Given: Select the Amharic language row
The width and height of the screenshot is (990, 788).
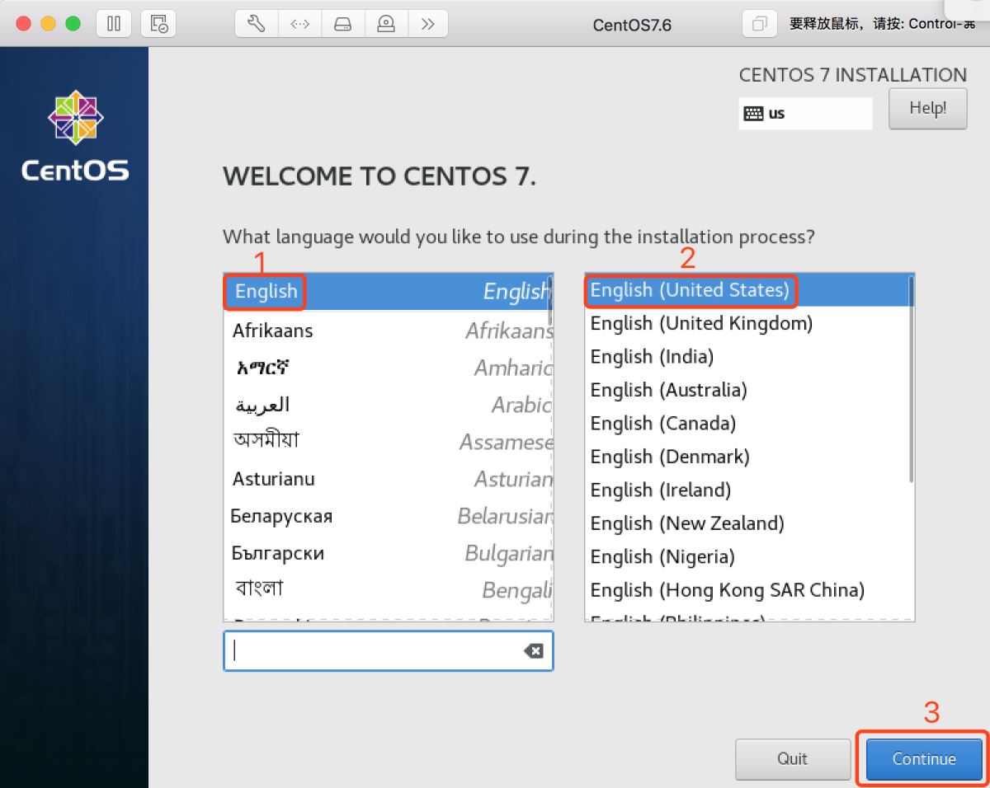Looking at the screenshot, I should 388,368.
